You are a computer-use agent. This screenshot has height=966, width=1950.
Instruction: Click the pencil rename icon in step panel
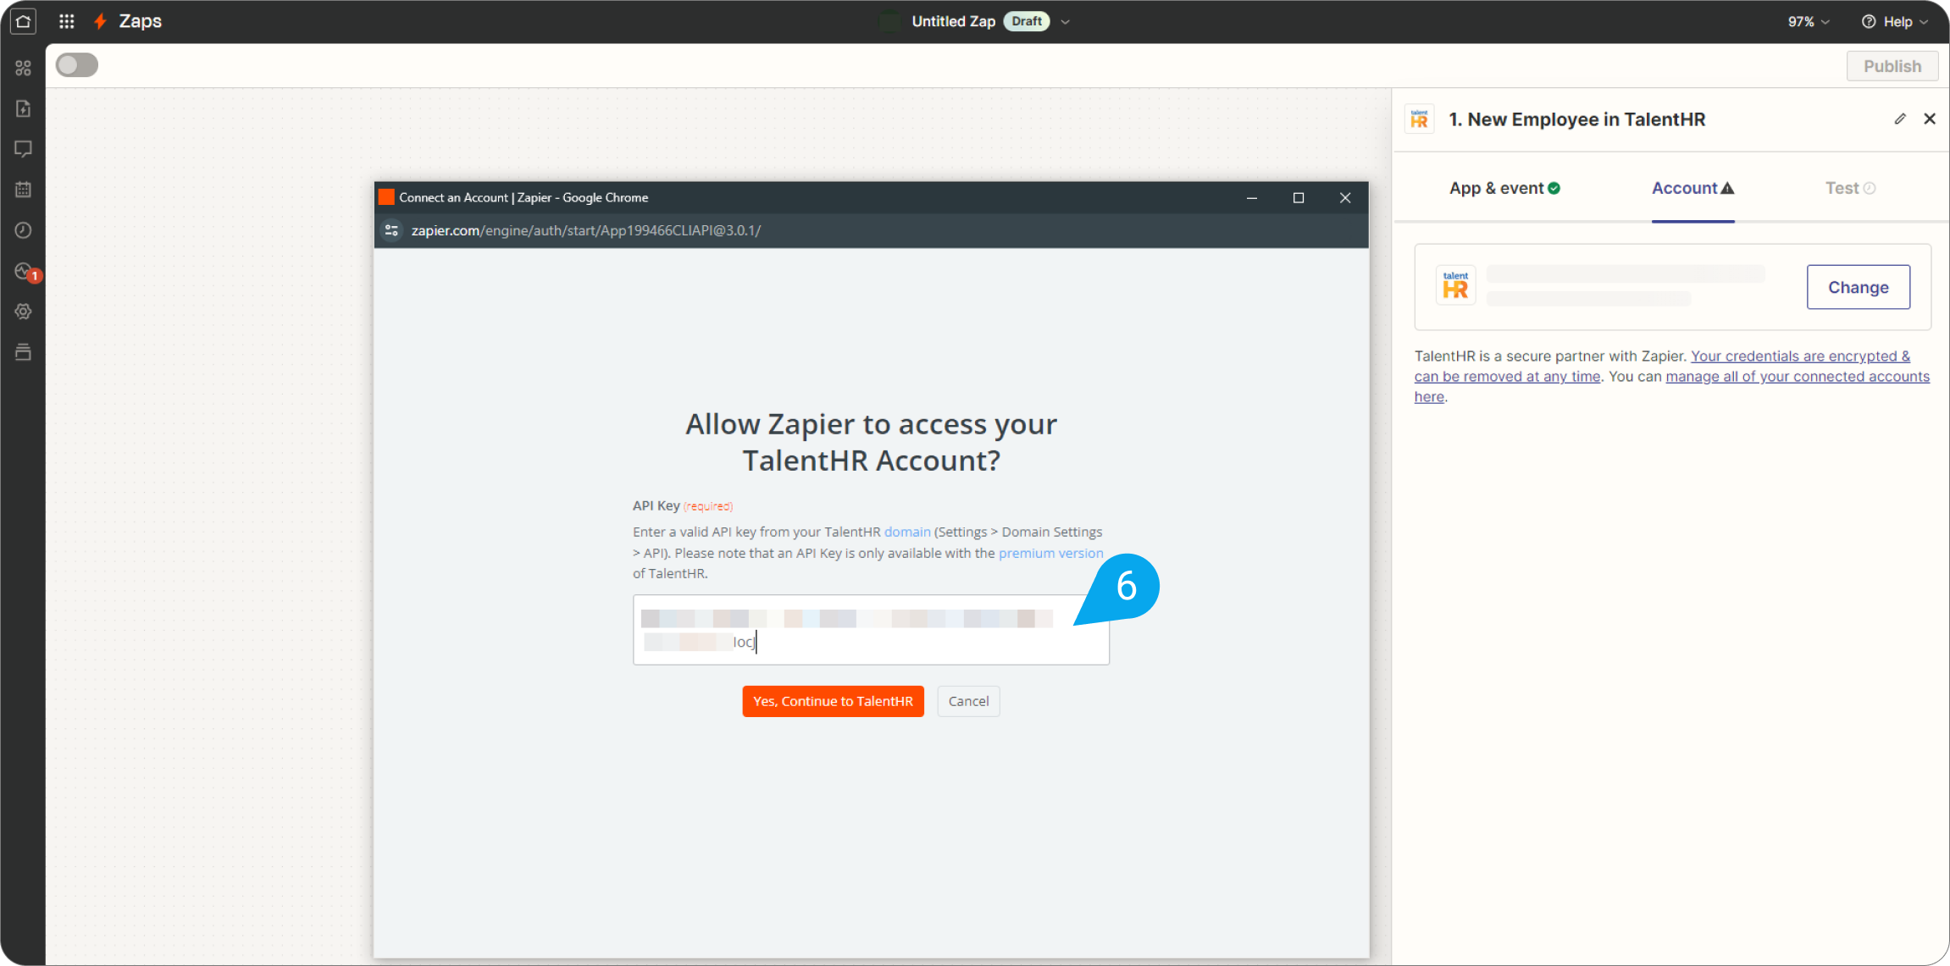tap(1900, 119)
